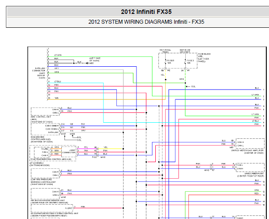The height and width of the screenshot is (219, 269).
Task: Click the 3.5L label below the ECM connectors
Action: (x=79, y=140)
